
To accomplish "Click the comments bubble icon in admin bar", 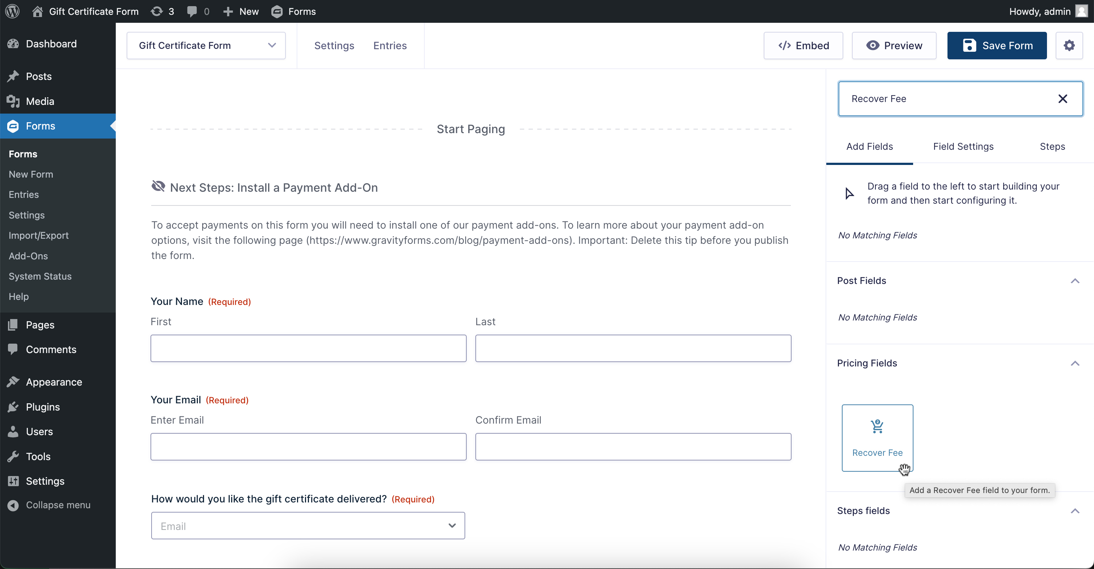I will pyautogui.click(x=191, y=11).
